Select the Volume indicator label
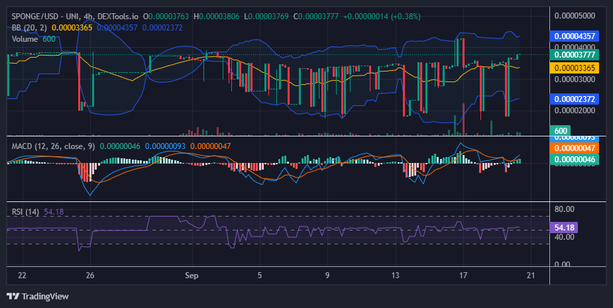This screenshot has width=613, height=308. click(25, 39)
